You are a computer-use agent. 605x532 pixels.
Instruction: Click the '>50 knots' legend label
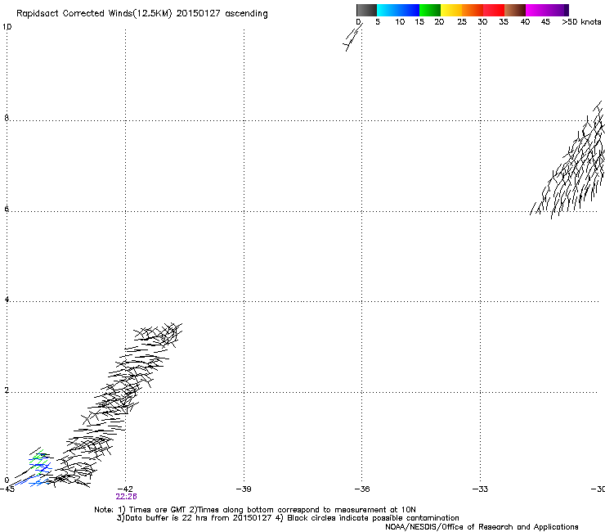coord(581,22)
